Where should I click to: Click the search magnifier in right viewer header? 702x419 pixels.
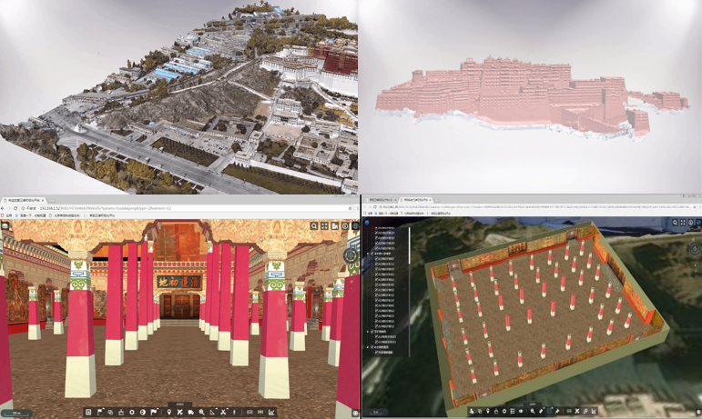[675, 222]
